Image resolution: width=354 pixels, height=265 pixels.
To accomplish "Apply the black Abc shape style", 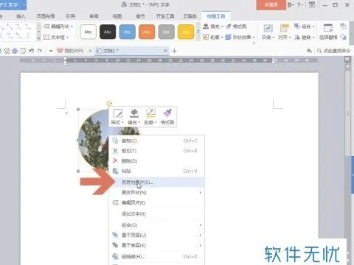I will coord(108,32).
